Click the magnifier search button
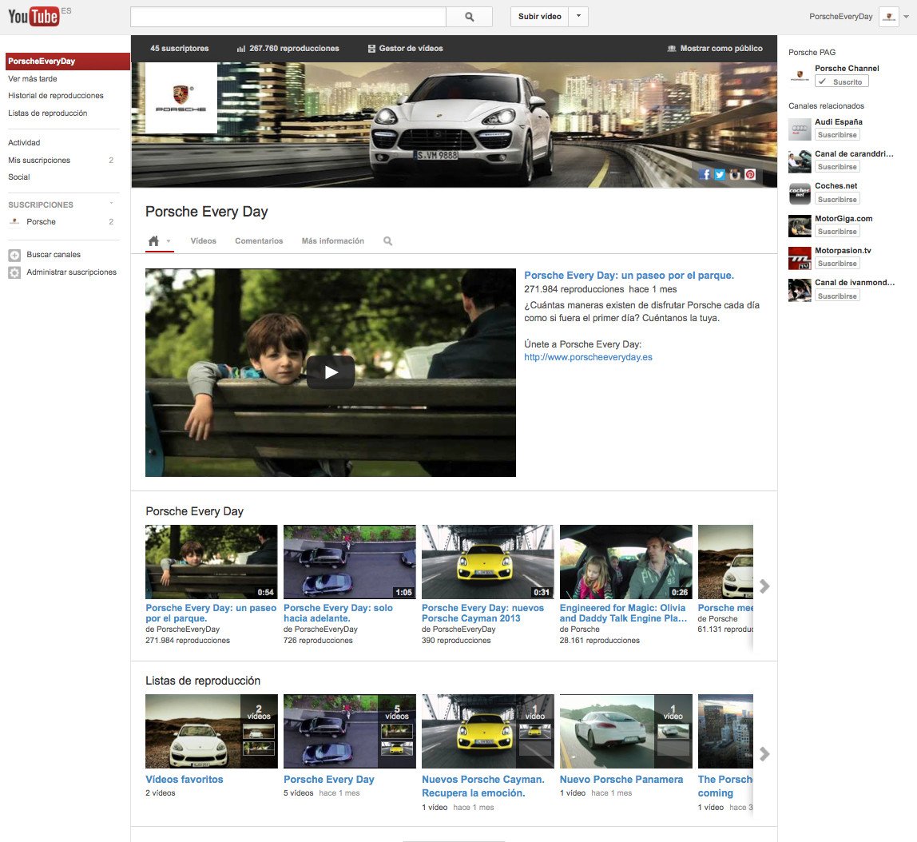The width and height of the screenshot is (917, 842). coord(469,17)
